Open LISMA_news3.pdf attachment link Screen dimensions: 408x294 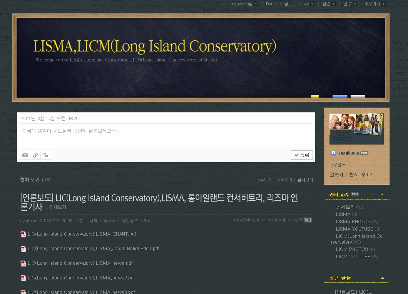pos(81,292)
